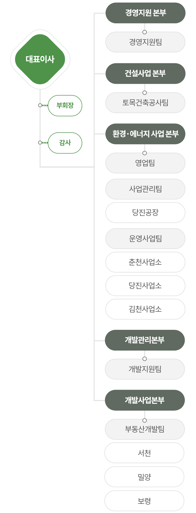Open the 건설사업 본부 header
Screen dimensions: 196x513
coord(145,73)
